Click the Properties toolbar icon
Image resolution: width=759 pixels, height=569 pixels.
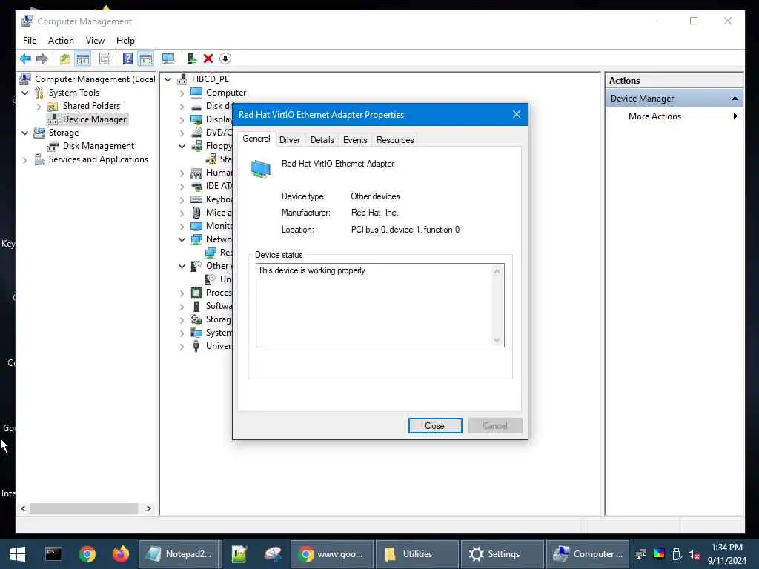[x=105, y=59]
